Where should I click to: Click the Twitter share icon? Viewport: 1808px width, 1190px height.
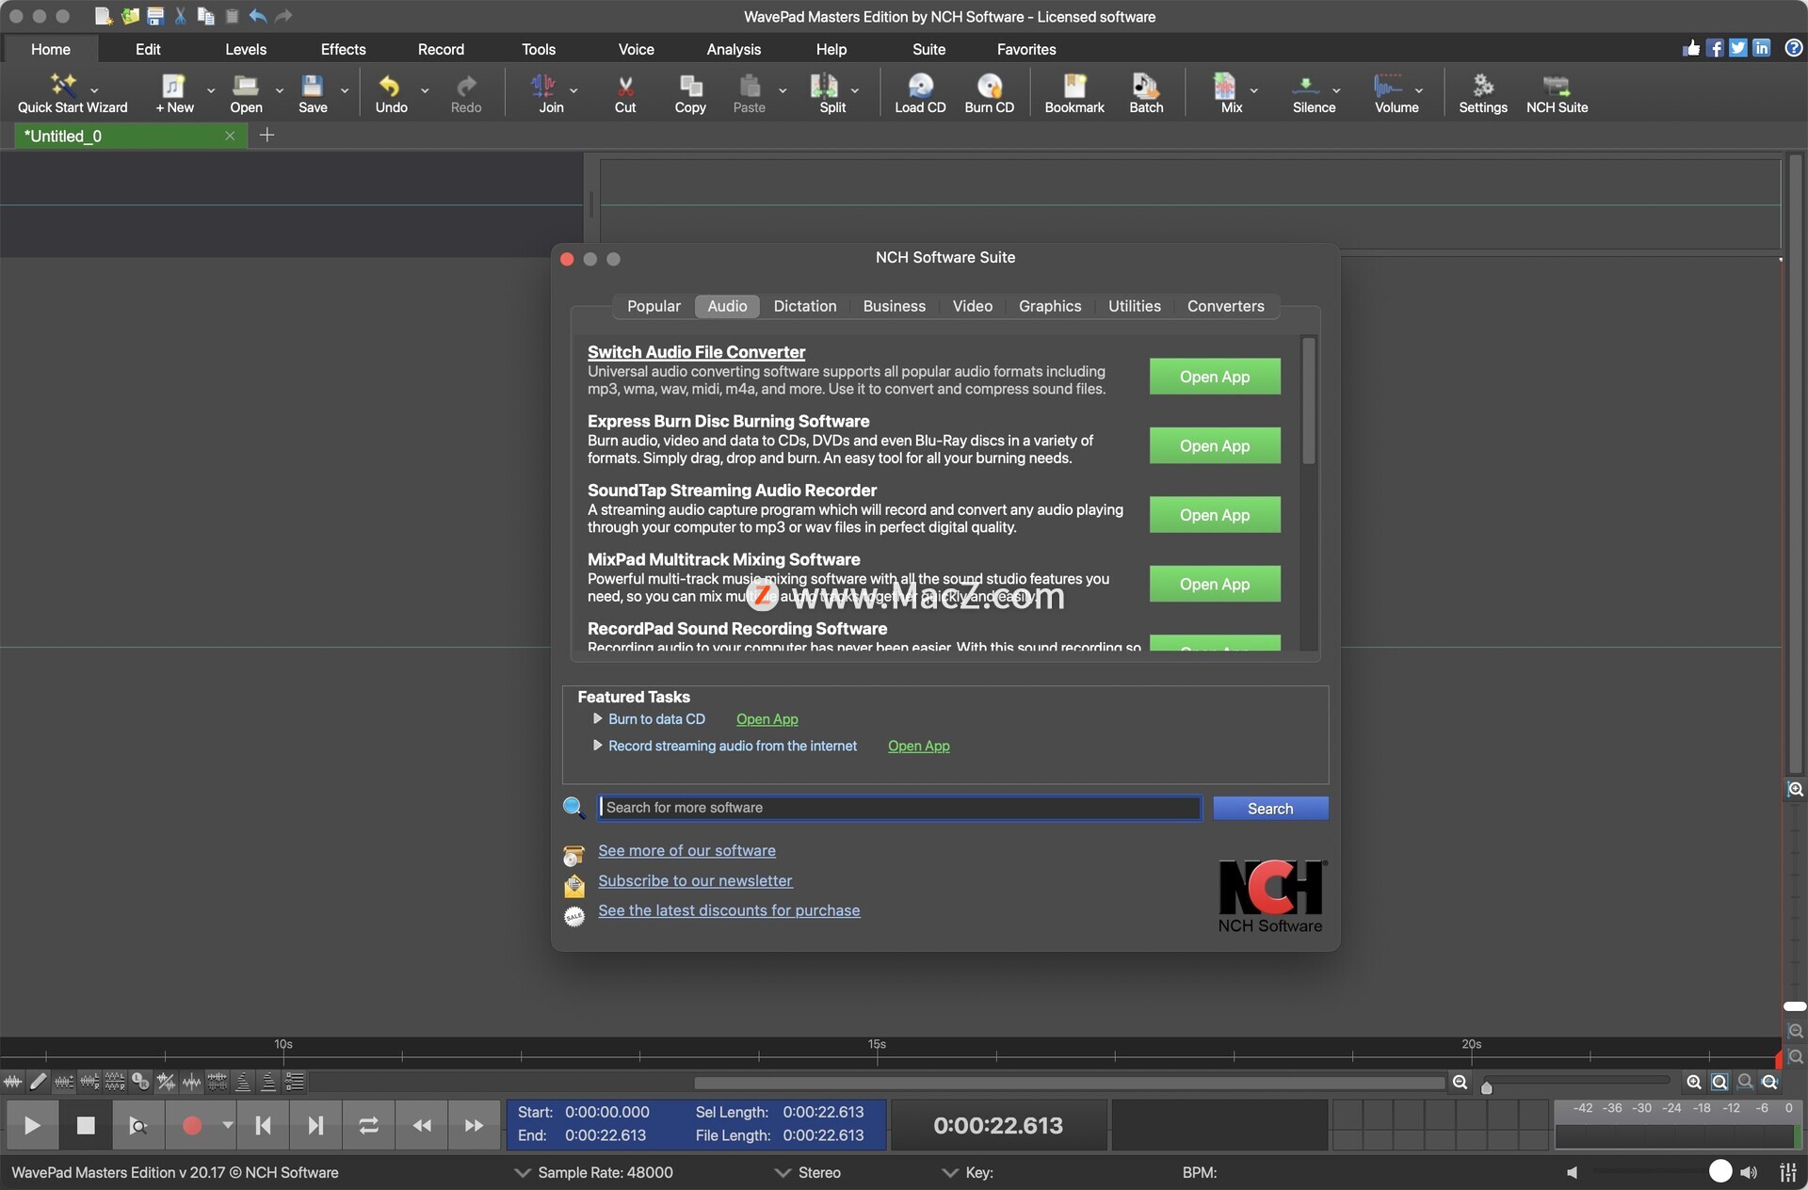1738,48
